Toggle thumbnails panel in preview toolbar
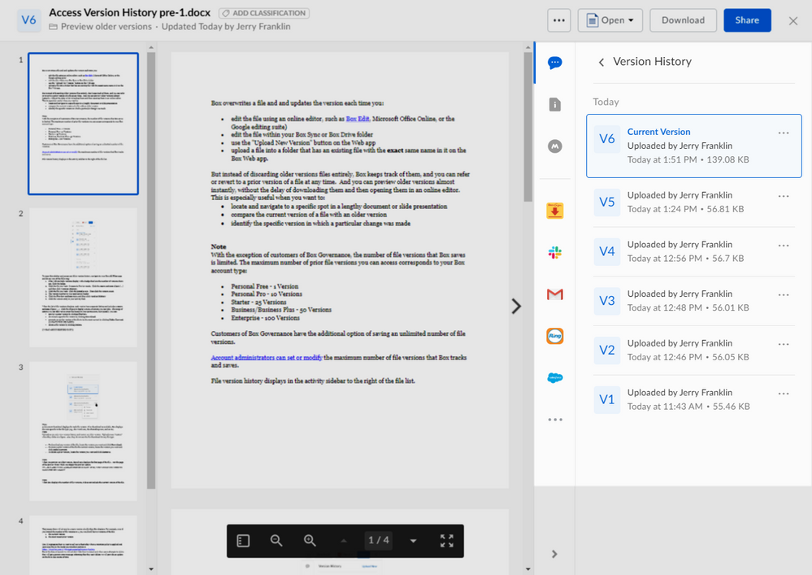 click(243, 541)
